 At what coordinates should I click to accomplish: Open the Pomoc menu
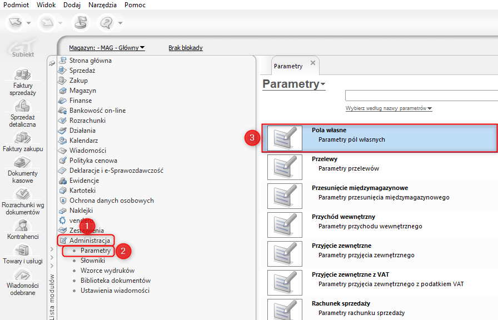click(x=135, y=5)
